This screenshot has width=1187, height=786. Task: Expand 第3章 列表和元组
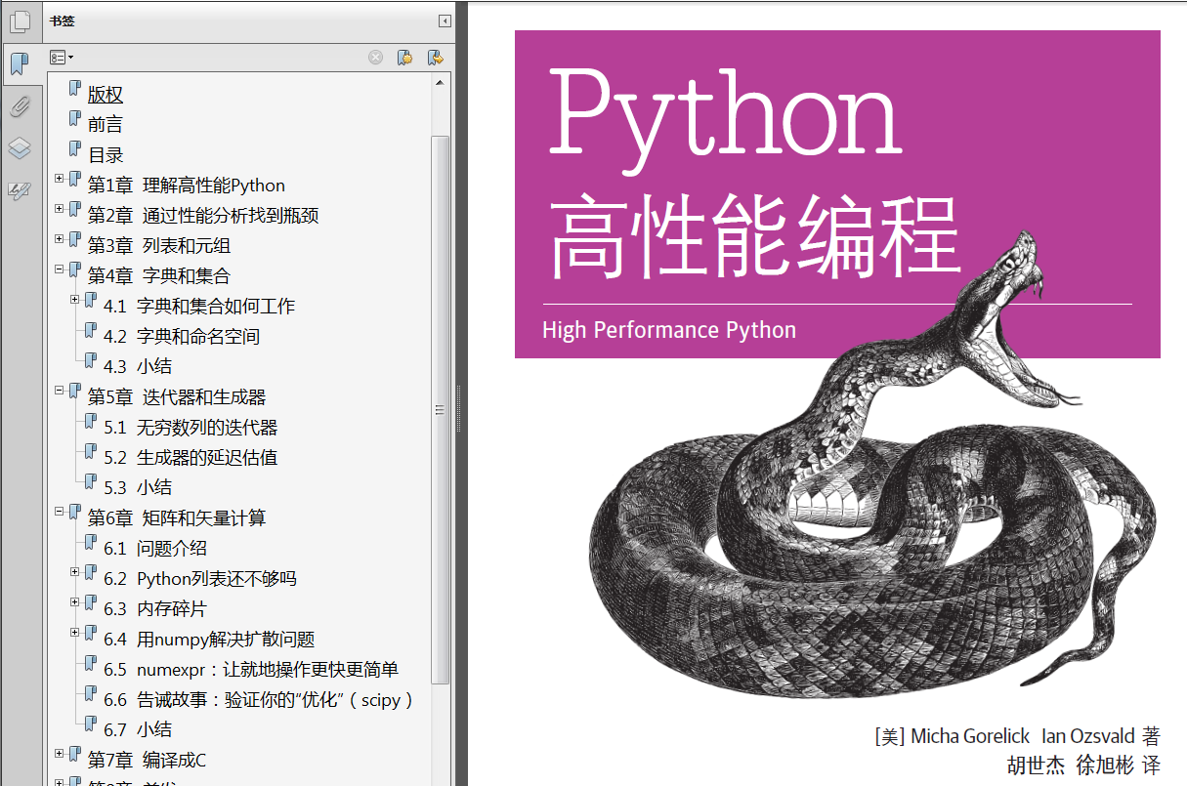[x=60, y=239]
